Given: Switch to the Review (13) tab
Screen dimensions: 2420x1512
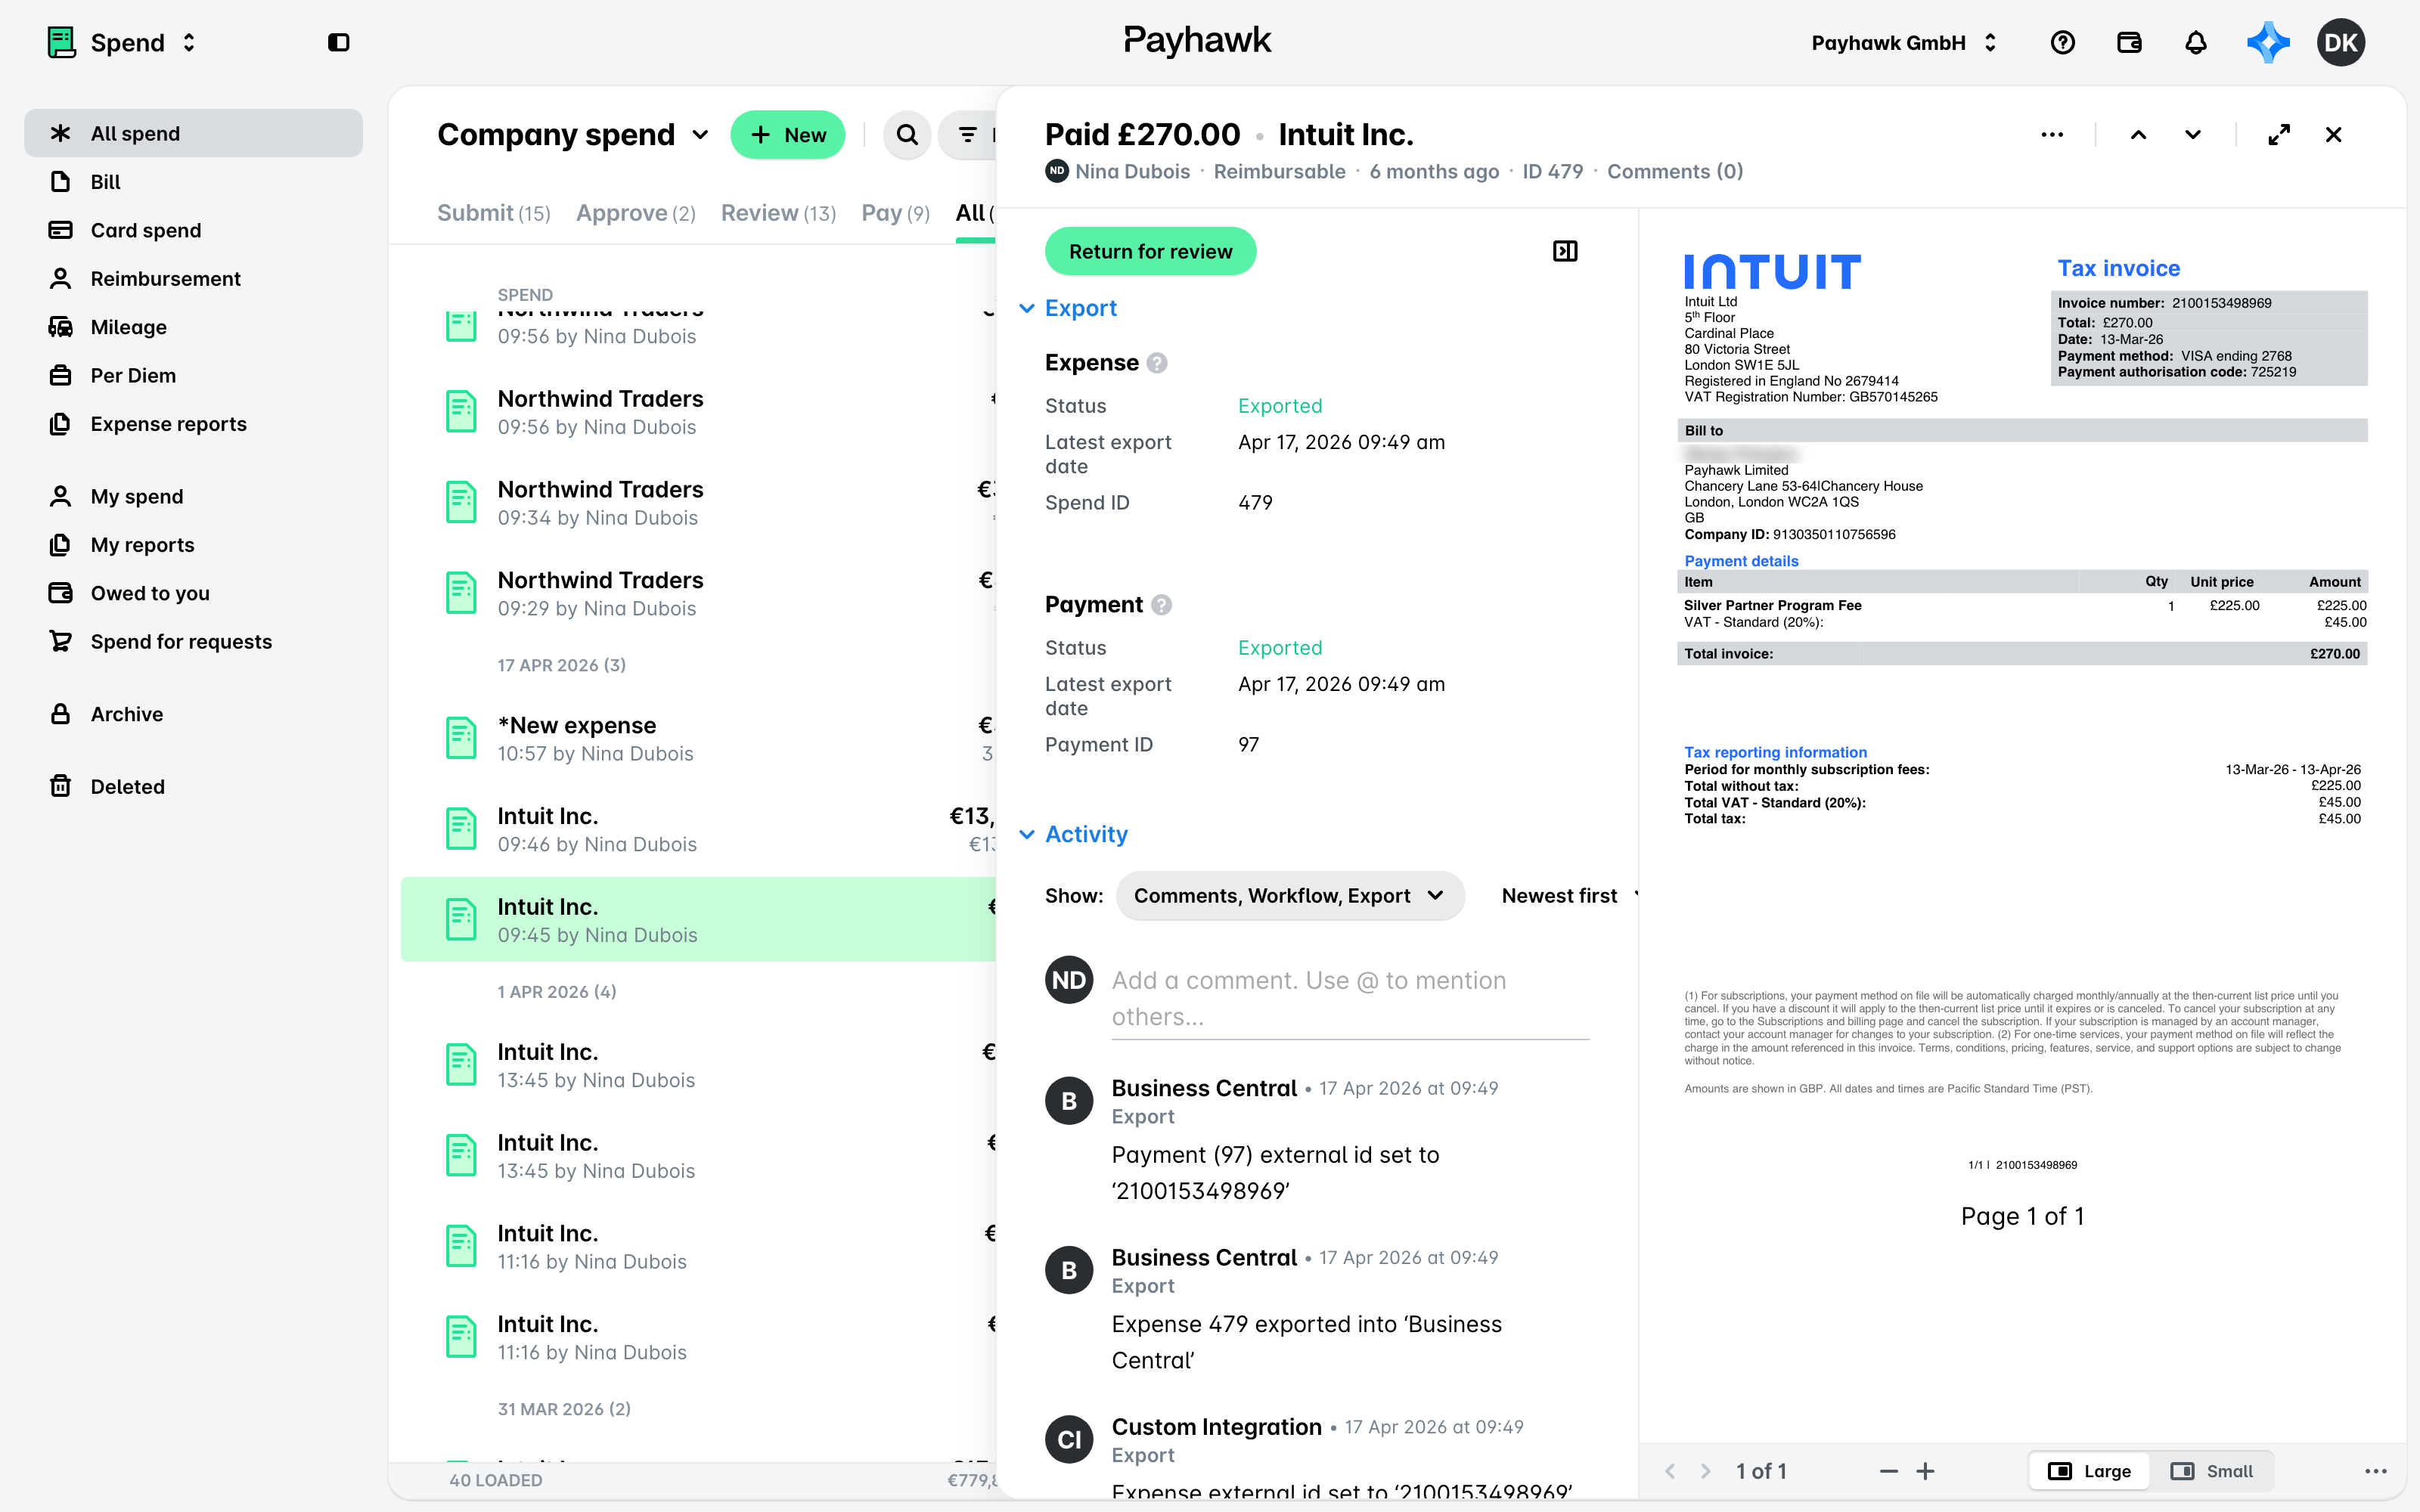Looking at the screenshot, I should click(x=778, y=213).
